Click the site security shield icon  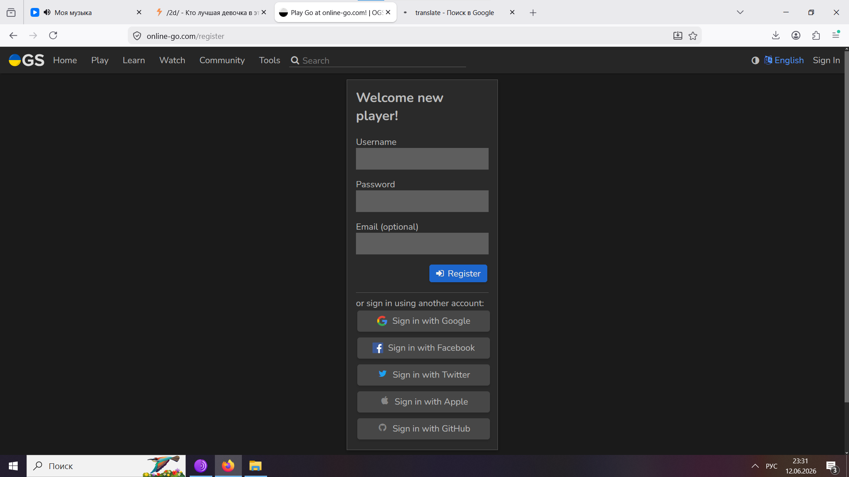tap(137, 36)
